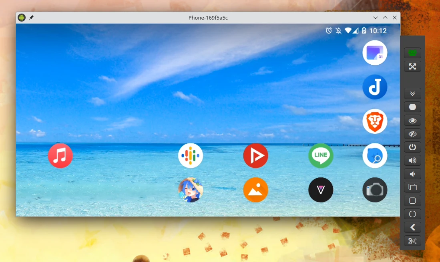The width and height of the screenshot is (440, 262).
Task: Go back using the left chevron button
Action: pyautogui.click(x=412, y=228)
